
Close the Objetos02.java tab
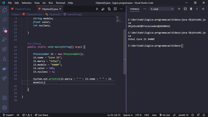(60, 9)
